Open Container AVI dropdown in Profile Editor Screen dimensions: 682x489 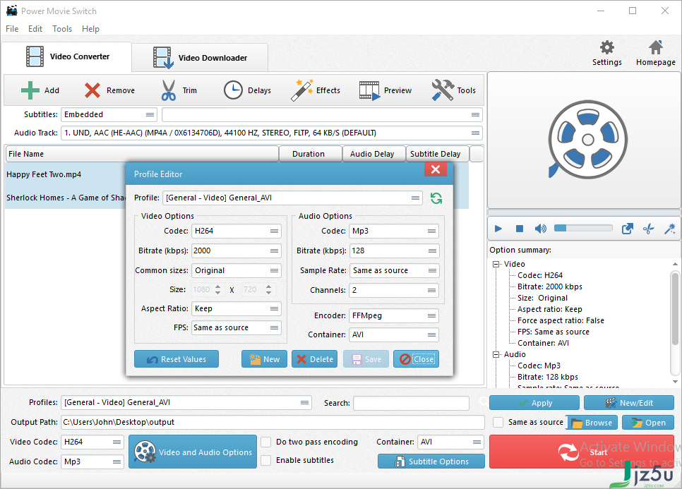tap(394, 334)
